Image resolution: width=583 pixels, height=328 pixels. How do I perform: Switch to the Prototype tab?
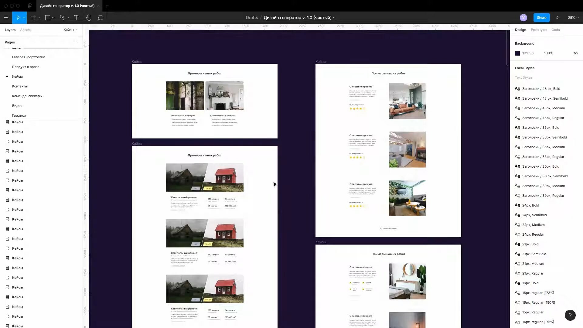click(x=538, y=30)
